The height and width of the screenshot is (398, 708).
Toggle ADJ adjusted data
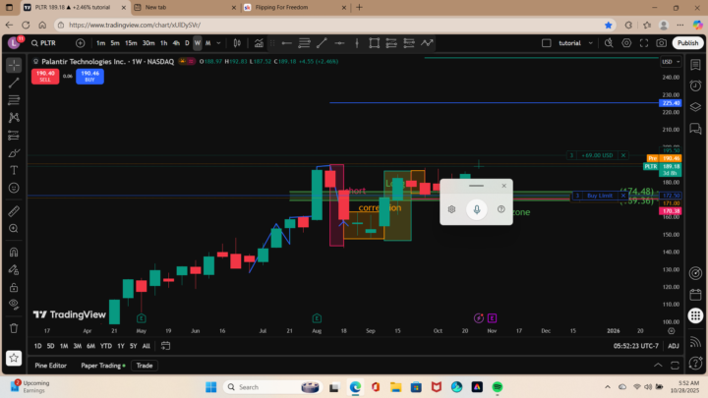[674, 346]
